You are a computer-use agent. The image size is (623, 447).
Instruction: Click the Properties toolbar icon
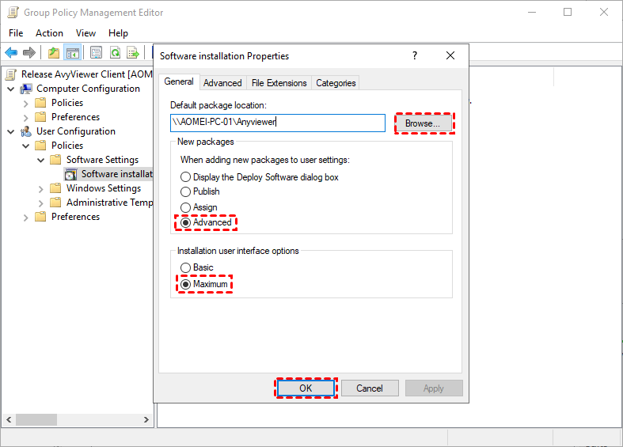pyautogui.click(x=96, y=52)
